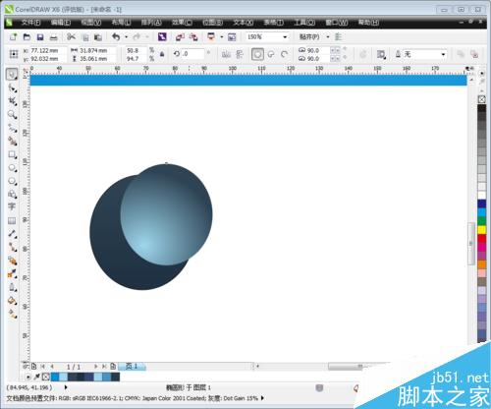Select the Pick tool in the toolbox
Viewport: 491px width, 409px height.
pos(12,75)
